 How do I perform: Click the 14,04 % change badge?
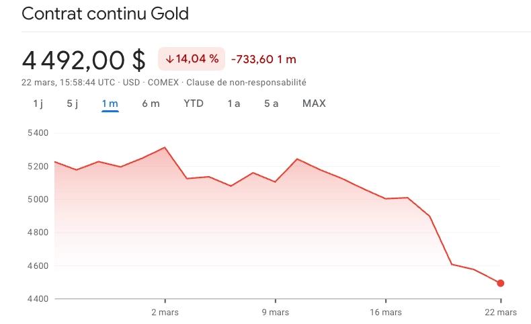(192, 59)
